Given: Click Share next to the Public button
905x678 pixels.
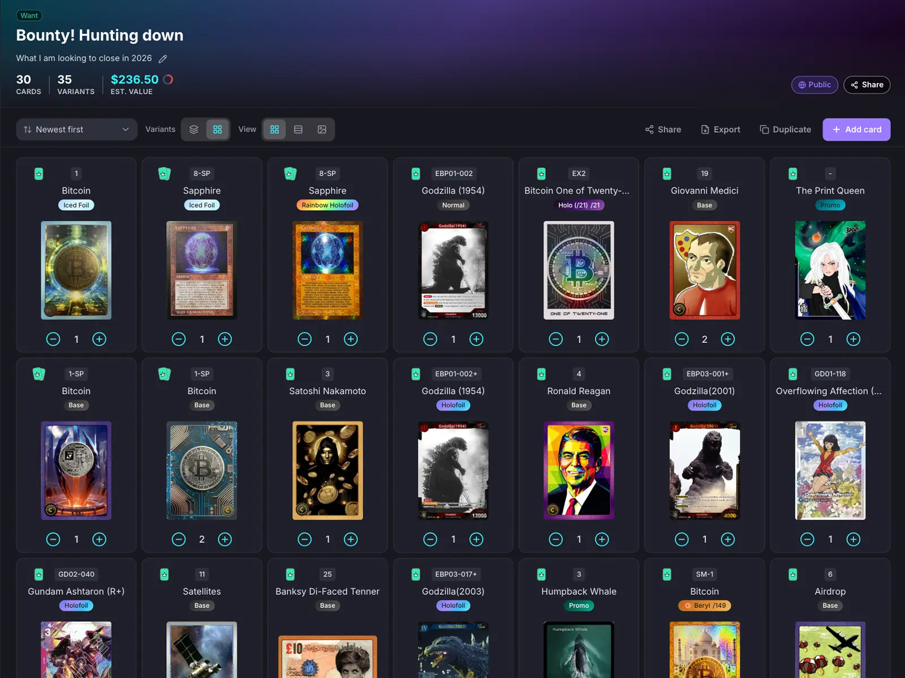Looking at the screenshot, I should 867,85.
